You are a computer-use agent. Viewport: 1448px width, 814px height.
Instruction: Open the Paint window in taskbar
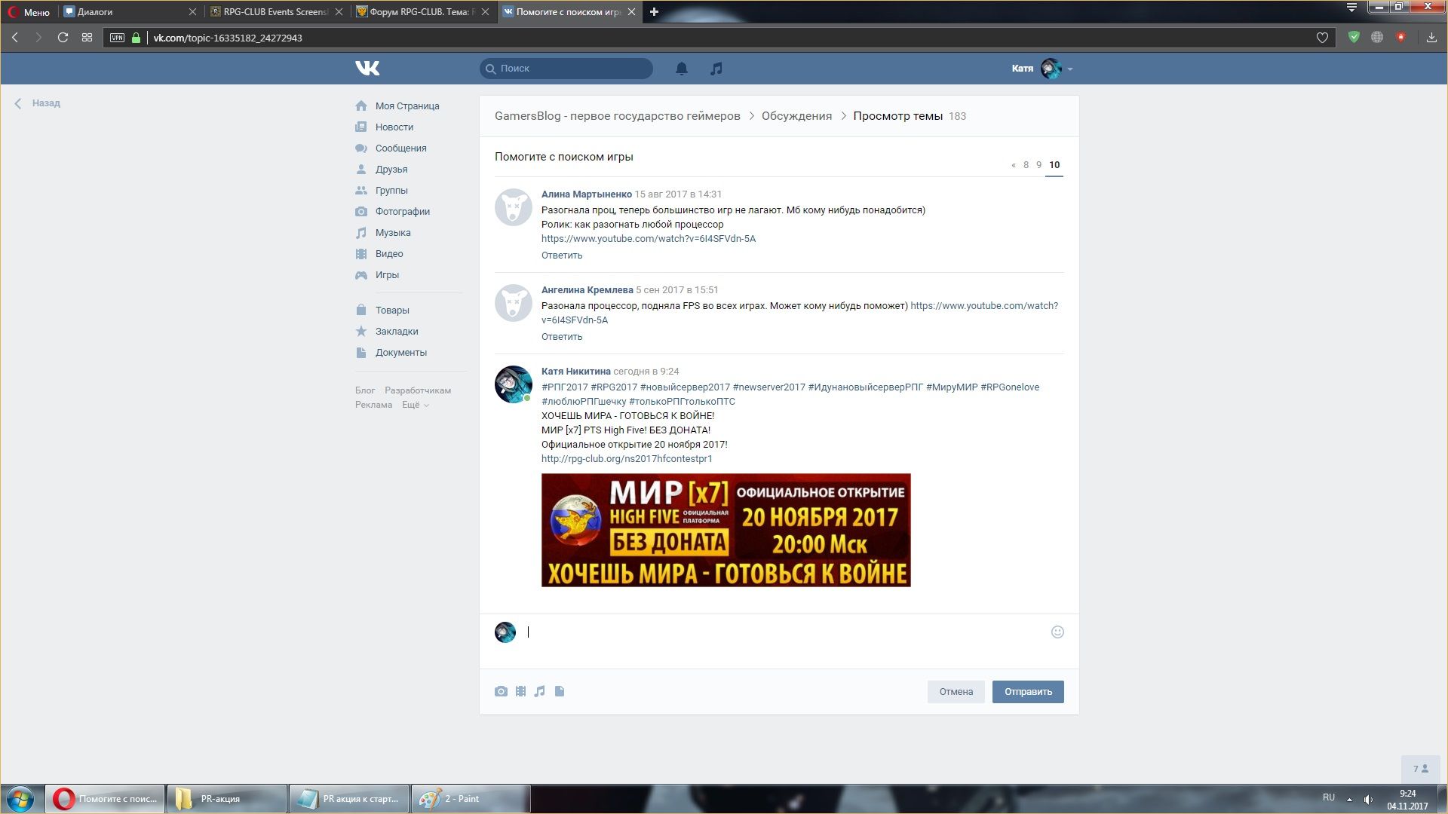pos(471,799)
